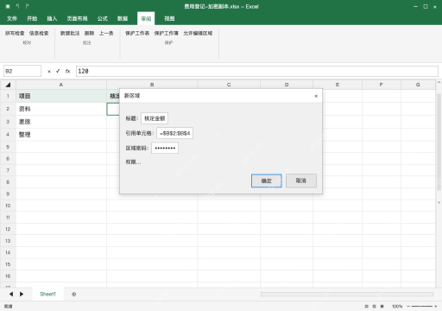
Task: Switch to Normal view icon in status bar
Action: pos(366,307)
